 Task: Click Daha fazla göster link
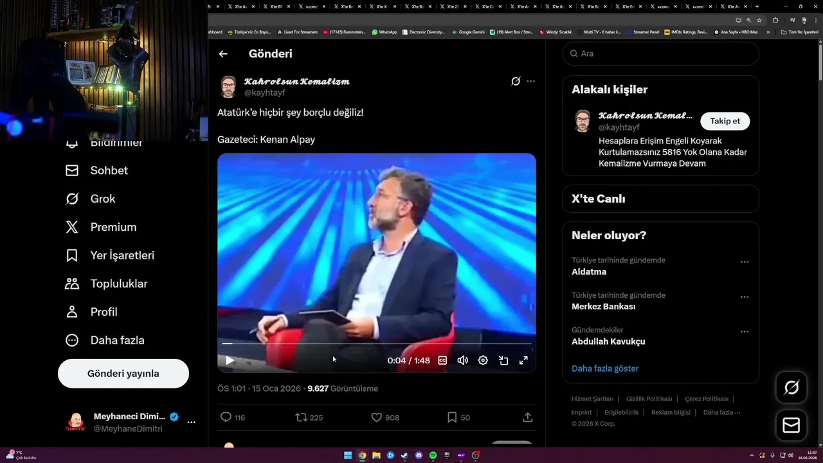(x=605, y=368)
